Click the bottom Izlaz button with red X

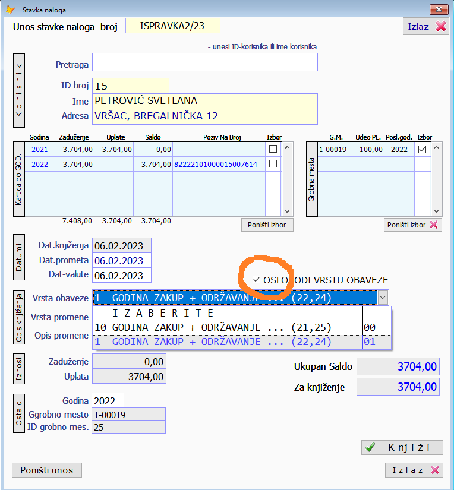(414, 470)
